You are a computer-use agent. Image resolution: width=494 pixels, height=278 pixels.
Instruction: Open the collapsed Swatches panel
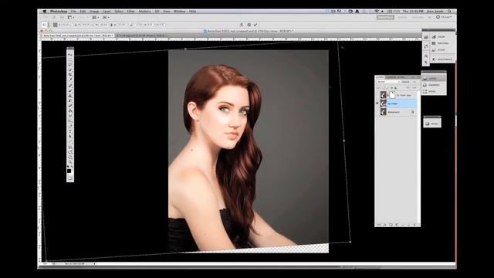pyautogui.click(x=440, y=43)
